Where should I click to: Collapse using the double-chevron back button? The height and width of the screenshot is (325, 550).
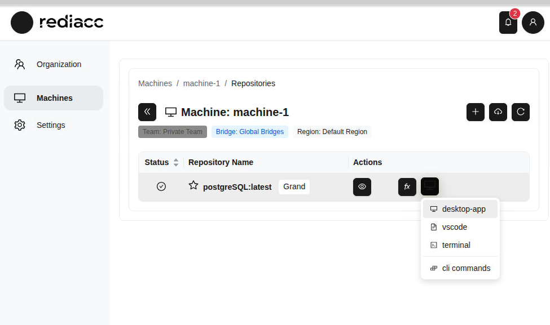click(x=147, y=112)
